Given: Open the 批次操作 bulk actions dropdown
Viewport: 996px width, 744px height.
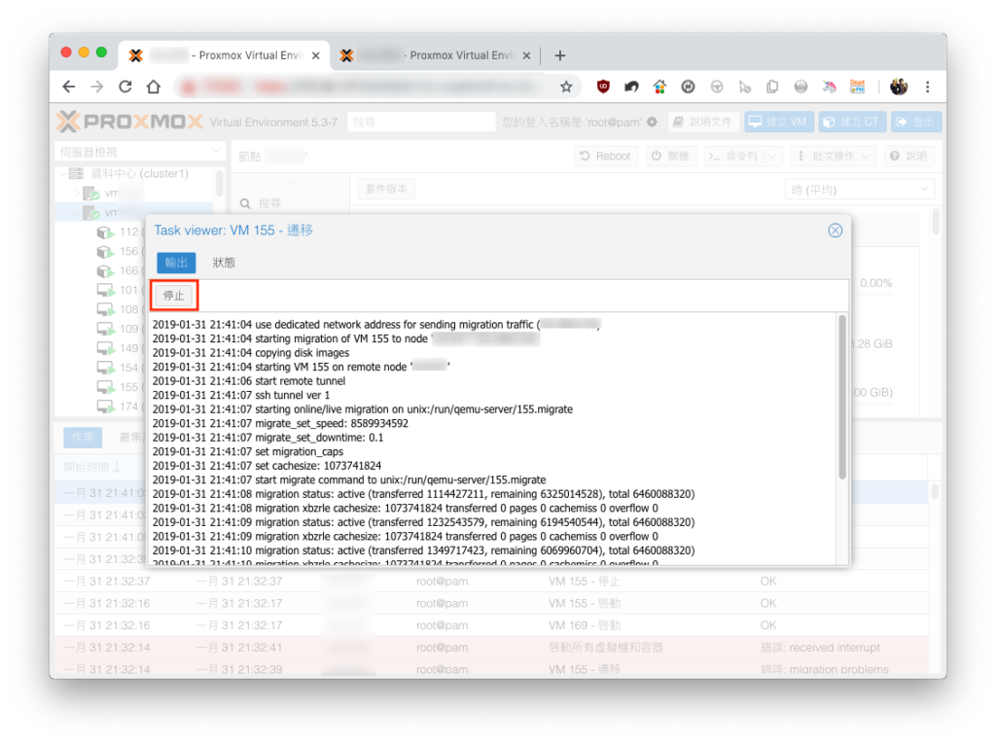Looking at the screenshot, I should (x=834, y=157).
